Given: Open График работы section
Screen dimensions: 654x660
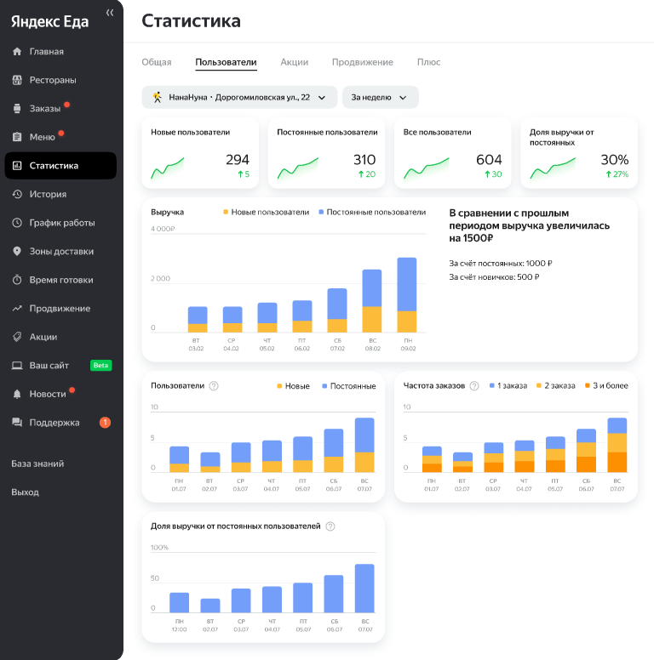Looking at the screenshot, I should coord(60,223).
